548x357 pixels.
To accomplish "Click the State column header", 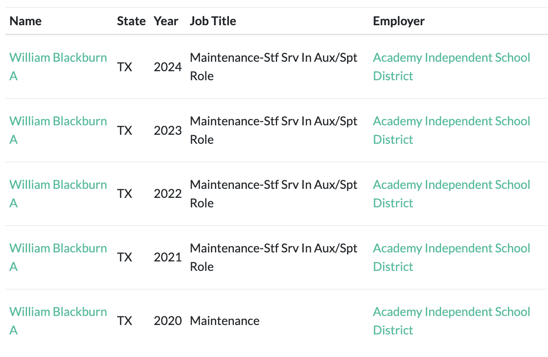I will (131, 21).
